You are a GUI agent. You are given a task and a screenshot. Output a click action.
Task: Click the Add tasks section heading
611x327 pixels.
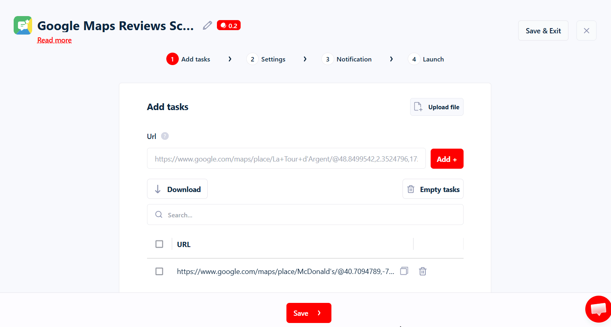pyautogui.click(x=168, y=107)
